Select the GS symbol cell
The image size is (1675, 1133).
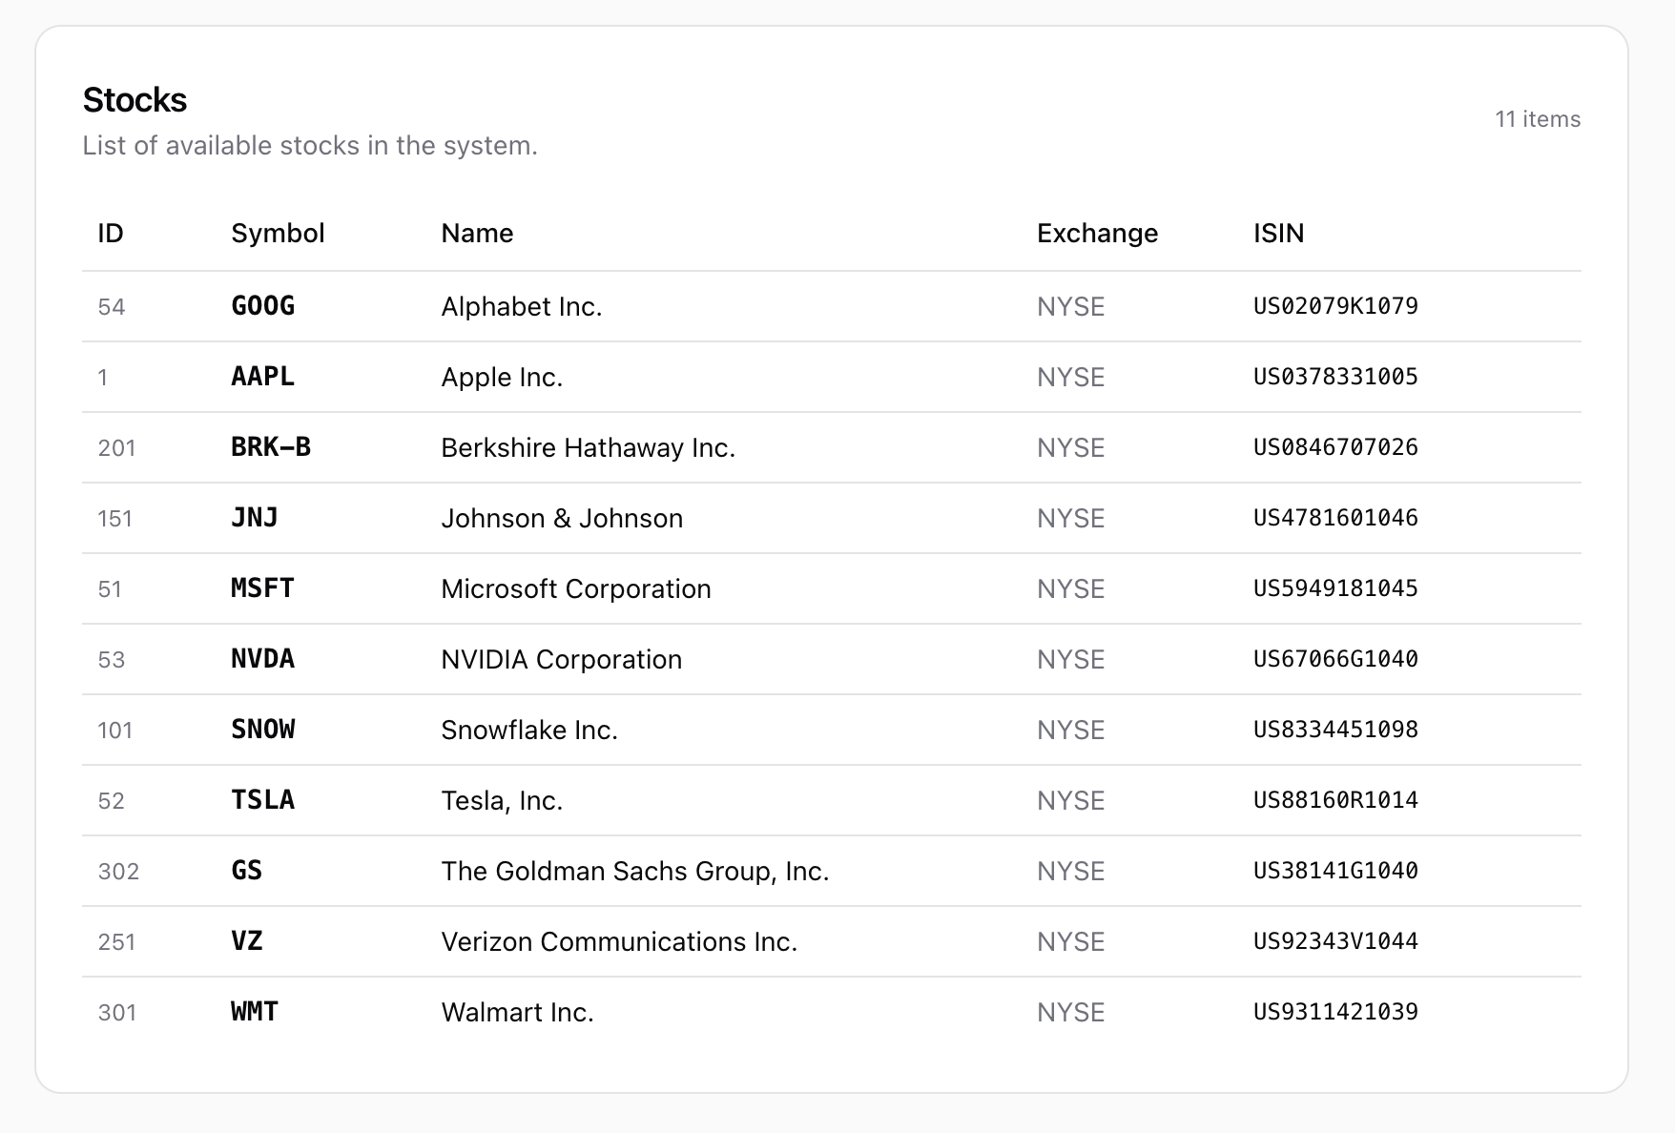click(247, 871)
